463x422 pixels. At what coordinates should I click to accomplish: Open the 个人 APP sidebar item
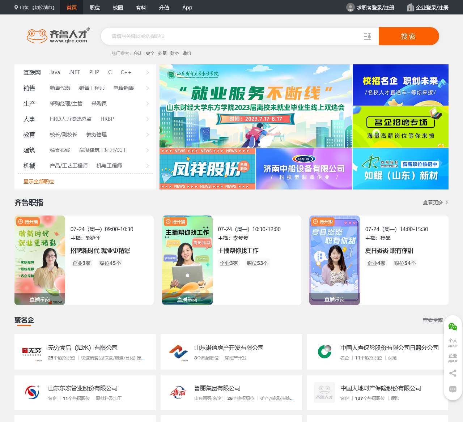(453, 343)
